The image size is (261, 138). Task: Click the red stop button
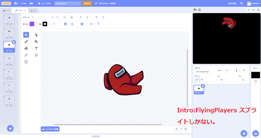pyautogui.click(x=199, y=10)
